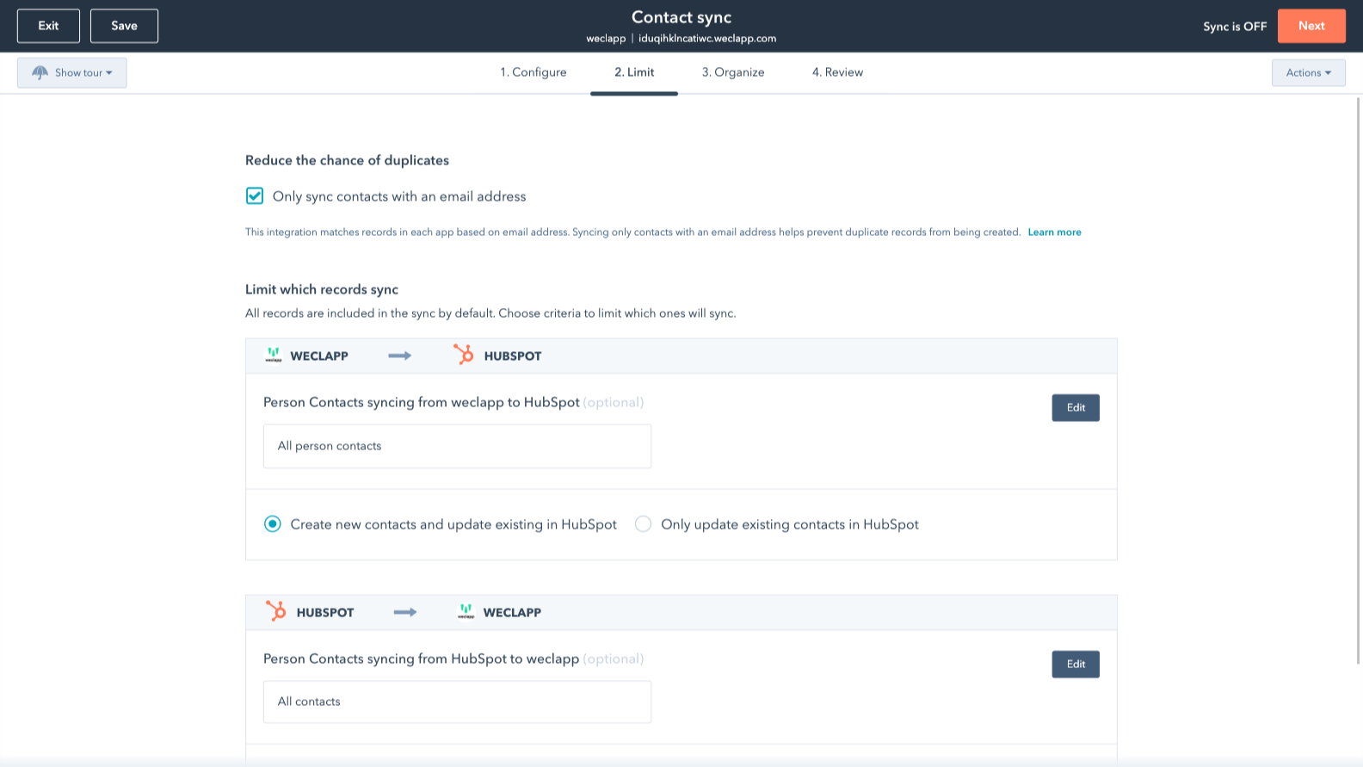Click the Save button
The width and height of the screenshot is (1363, 767).
pos(124,26)
